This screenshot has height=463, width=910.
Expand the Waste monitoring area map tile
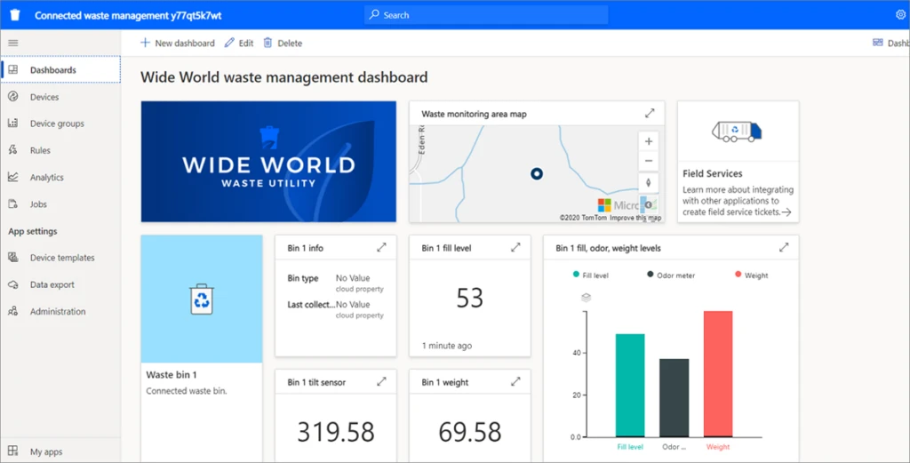(650, 114)
